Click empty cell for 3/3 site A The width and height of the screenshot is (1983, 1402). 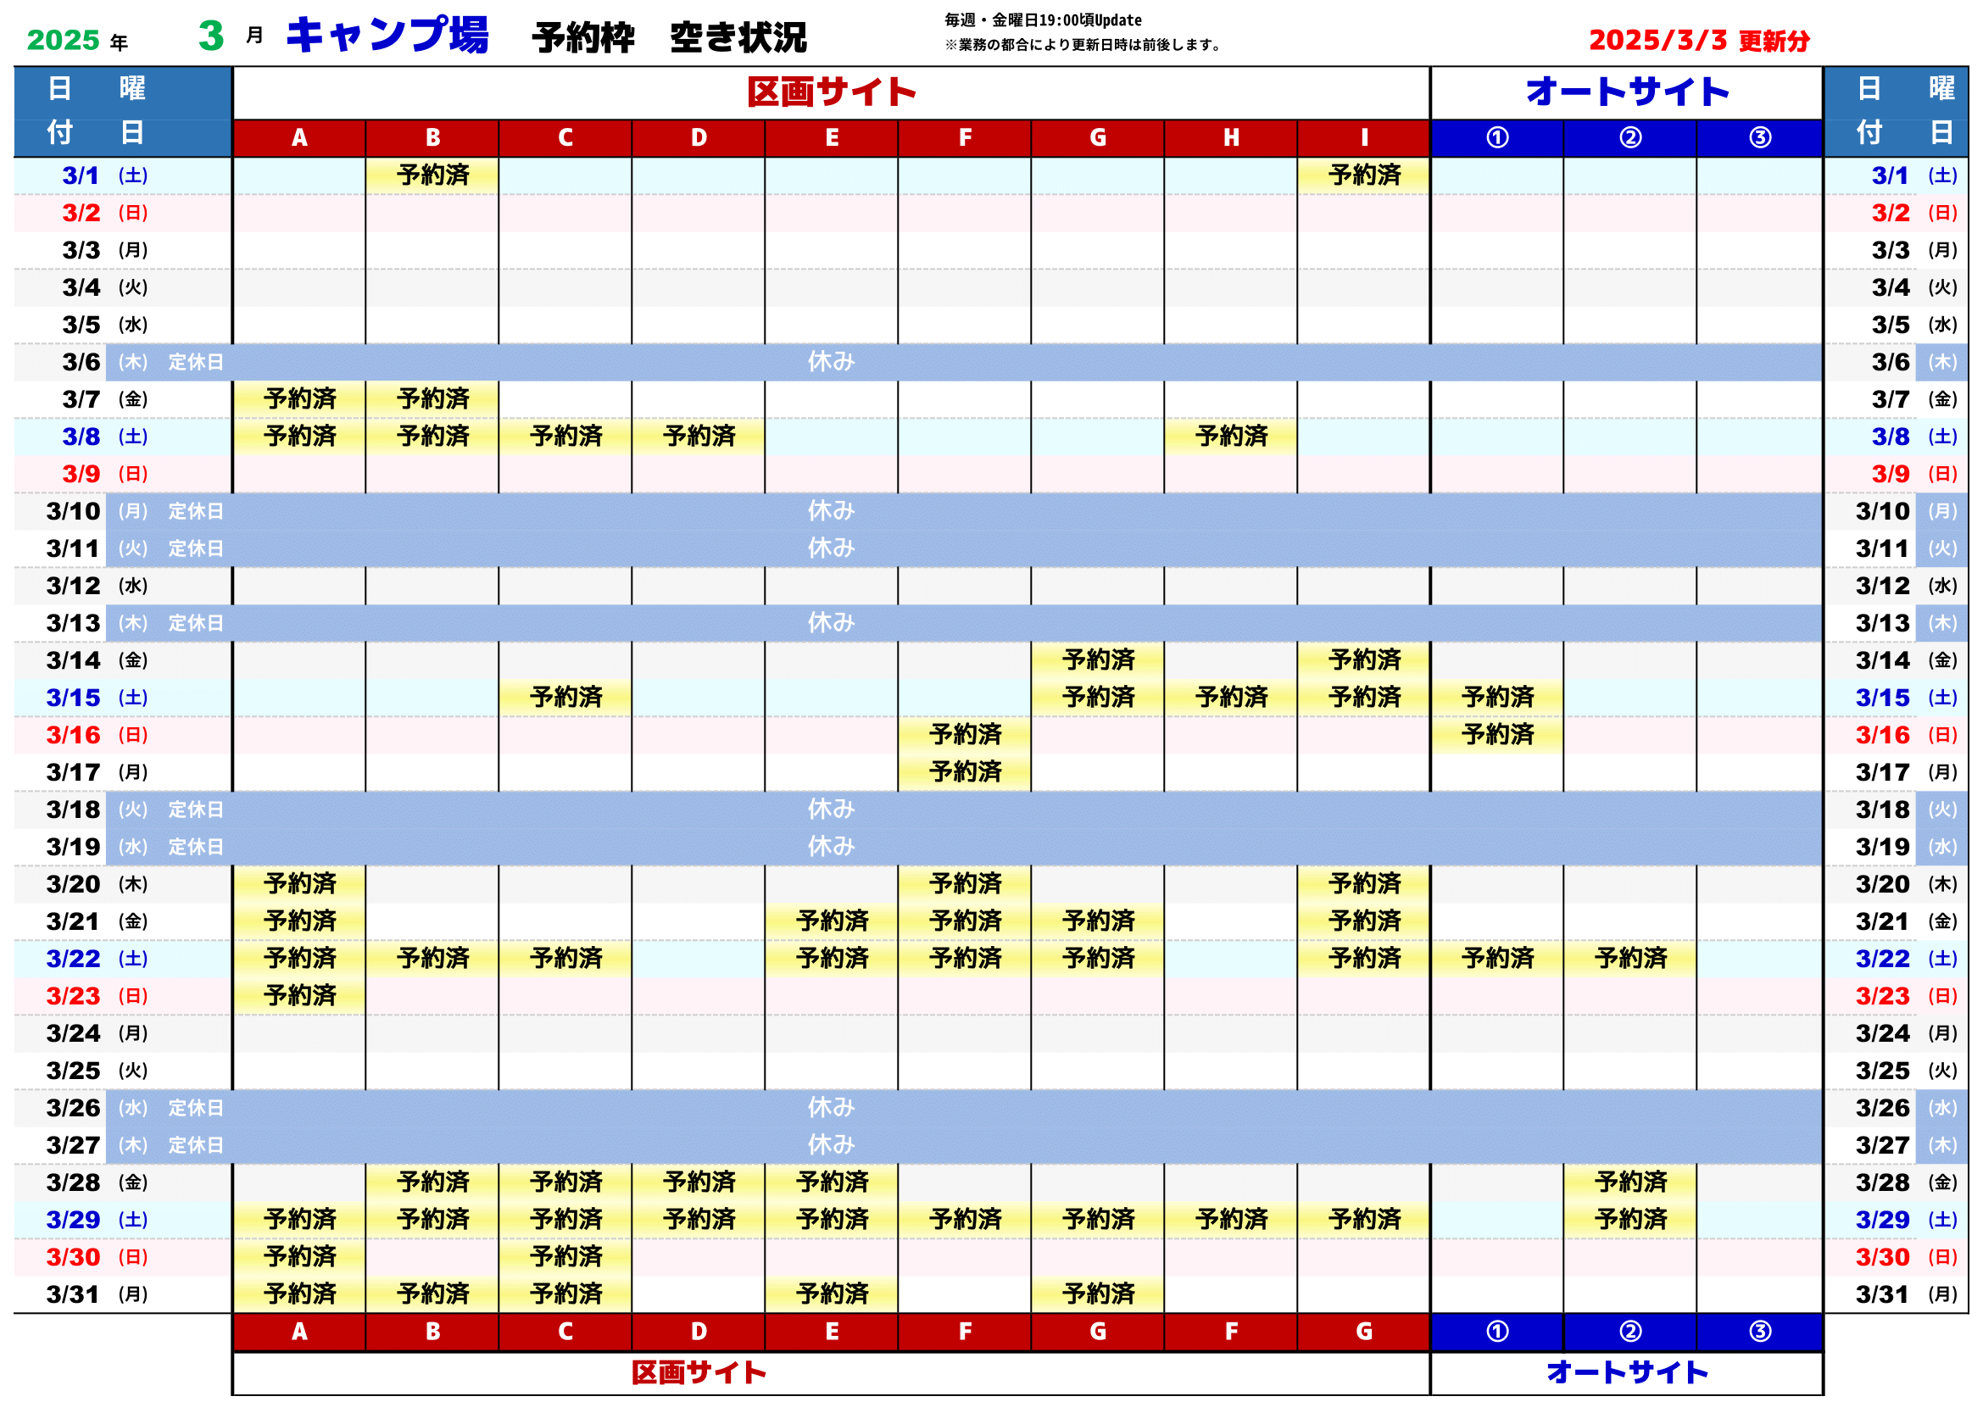[x=299, y=250]
